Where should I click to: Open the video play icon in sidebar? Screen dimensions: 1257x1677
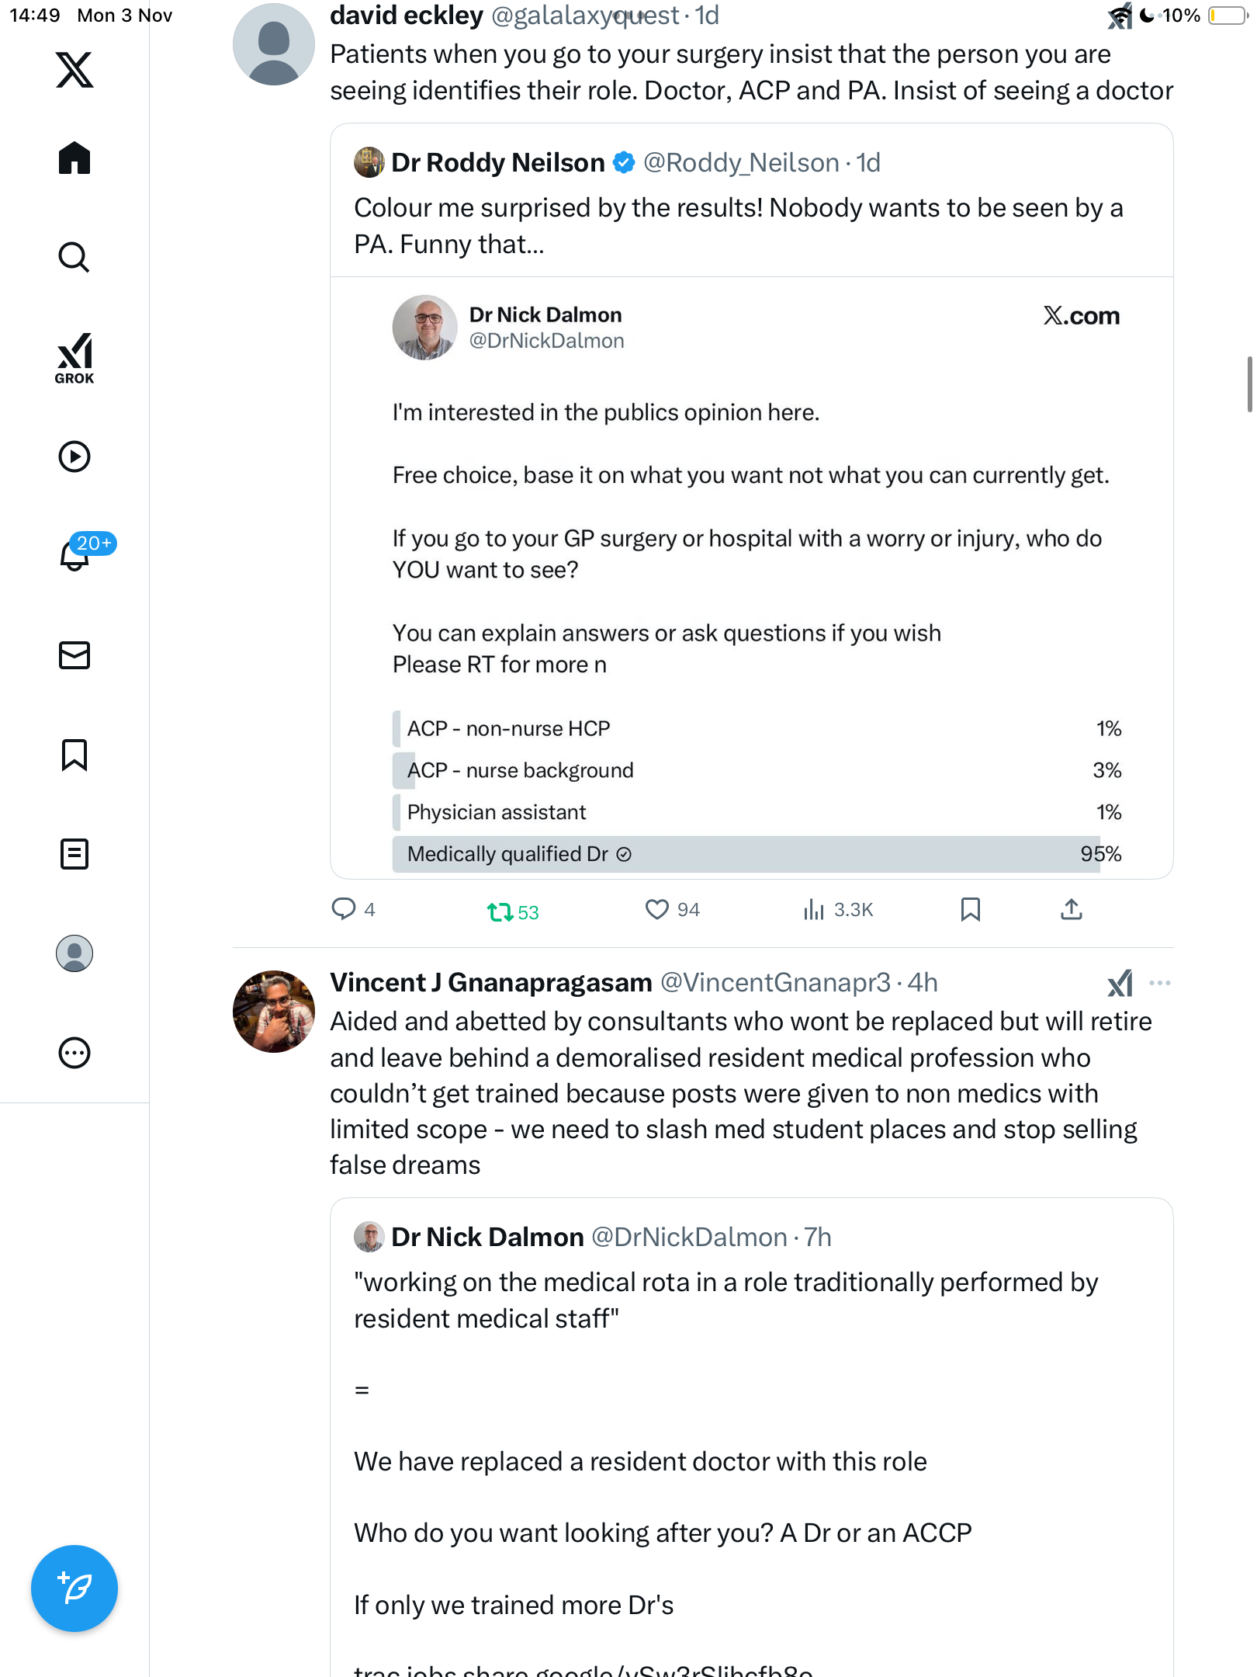(74, 457)
